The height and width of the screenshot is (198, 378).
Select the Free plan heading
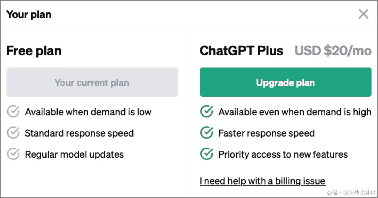[34, 51]
